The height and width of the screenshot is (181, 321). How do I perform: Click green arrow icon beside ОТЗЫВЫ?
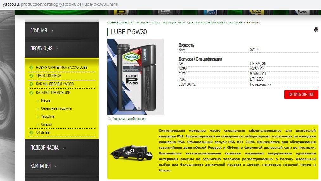click(31, 133)
